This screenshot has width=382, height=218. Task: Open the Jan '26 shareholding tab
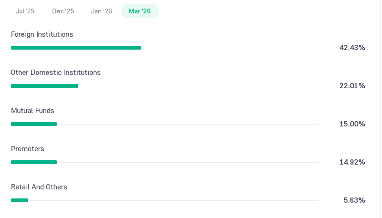click(x=101, y=11)
